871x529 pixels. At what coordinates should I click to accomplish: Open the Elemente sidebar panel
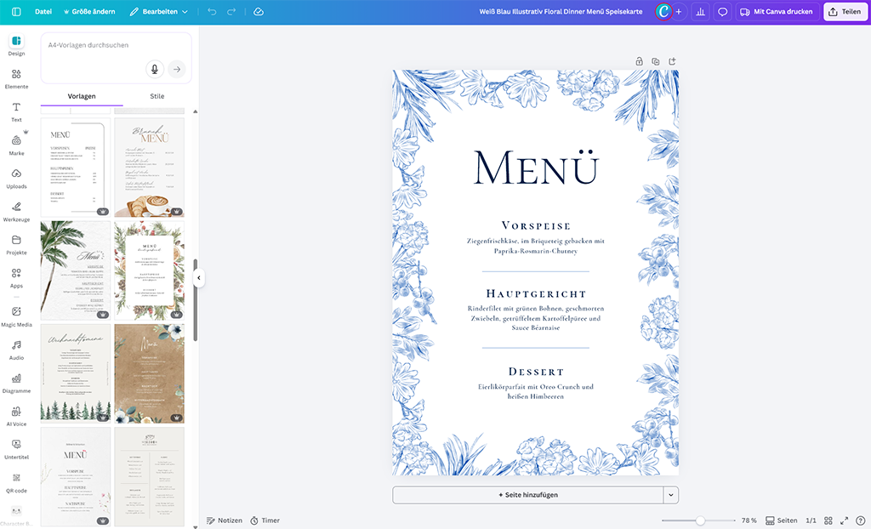pyautogui.click(x=16, y=79)
